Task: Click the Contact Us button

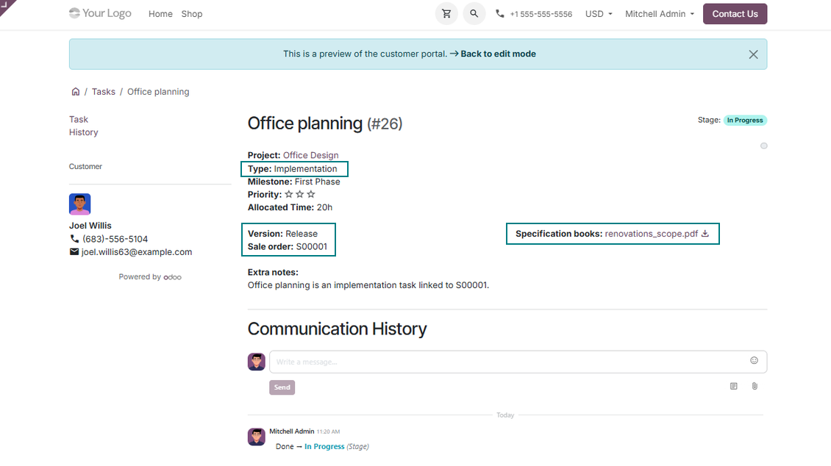Action: 735,14
